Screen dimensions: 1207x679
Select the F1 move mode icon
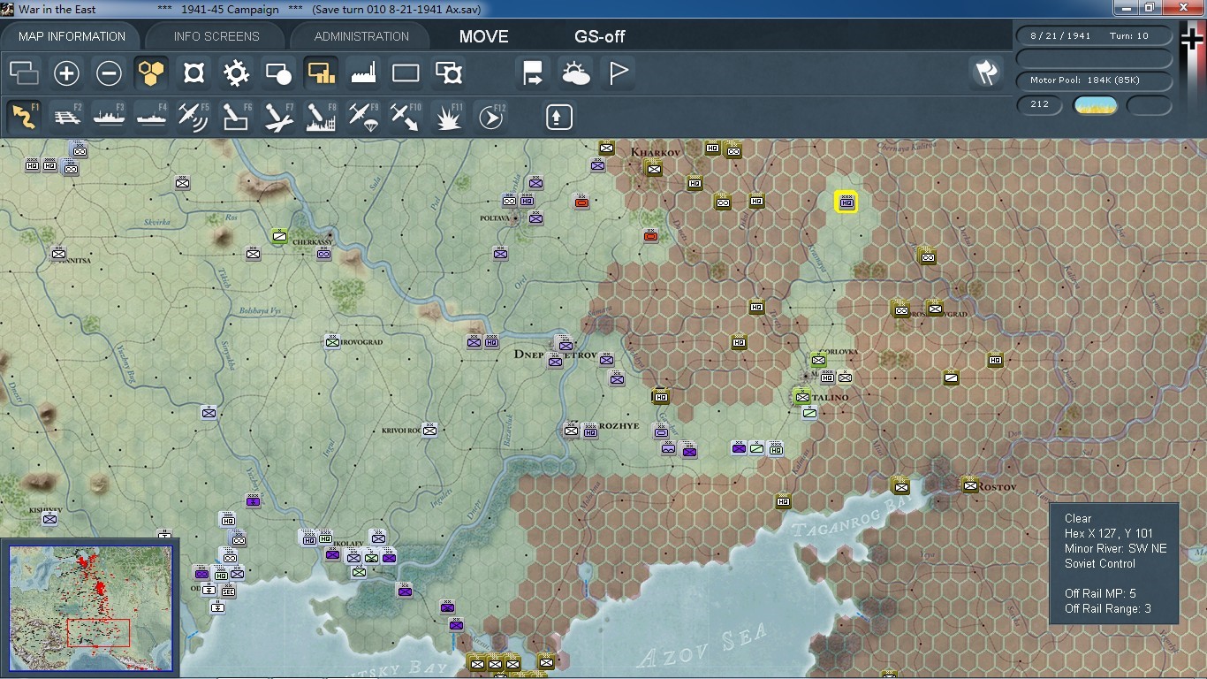(24, 117)
